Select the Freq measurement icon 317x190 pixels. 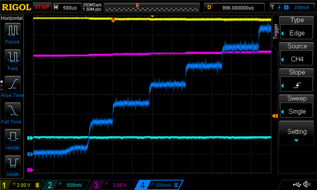click(x=12, y=57)
